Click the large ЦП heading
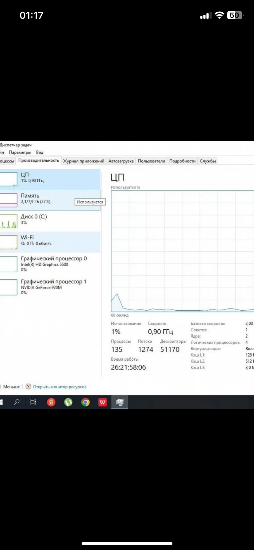Viewport: 254px width, 550px height. coord(117,177)
